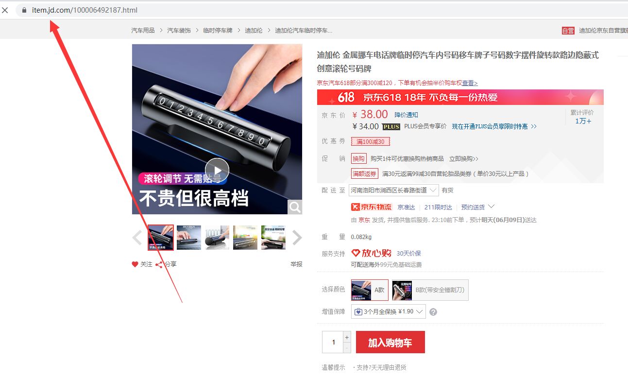Viewport: 628px width, 379px height.
Task: Play the product video
Action: point(217,171)
